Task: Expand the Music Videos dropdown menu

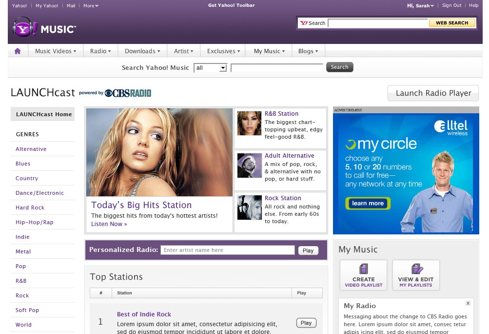Action: [56, 51]
